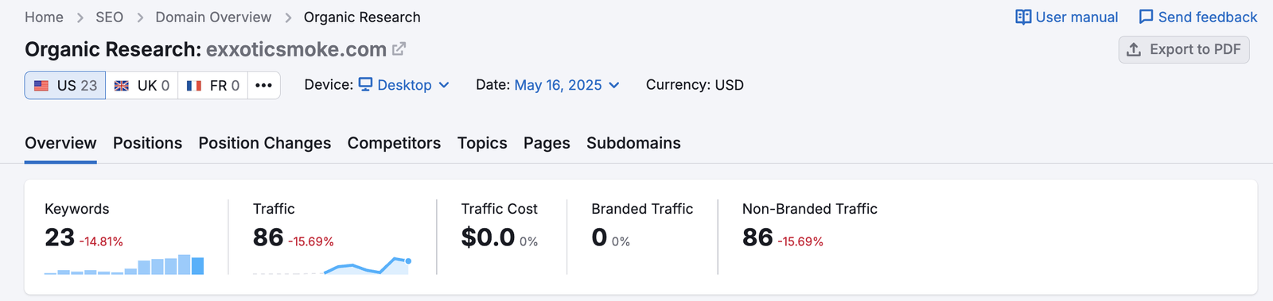Select the UK 0 database
Viewport: 1273px width, 301px height.
click(142, 85)
